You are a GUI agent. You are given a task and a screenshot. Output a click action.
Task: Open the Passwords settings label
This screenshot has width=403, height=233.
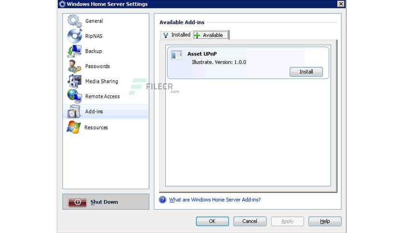tap(97, 66)
